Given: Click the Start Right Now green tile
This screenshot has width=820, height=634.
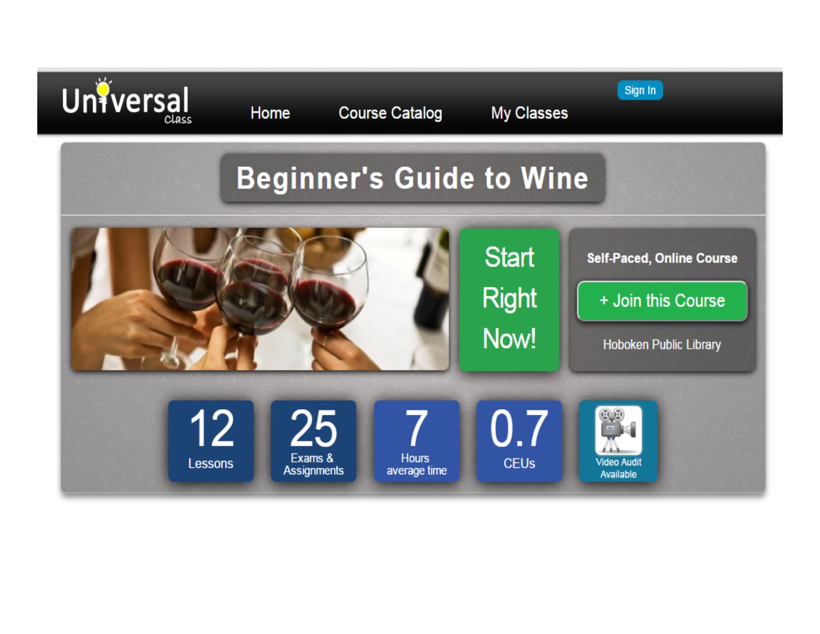Looking at the screenshot, I should pos(509,299).
